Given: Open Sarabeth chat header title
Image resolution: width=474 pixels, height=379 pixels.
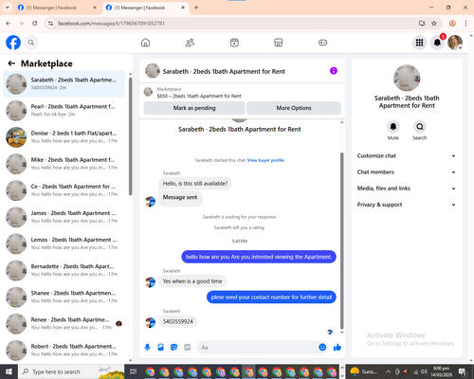Looking at the screenshot, I should pos(224,71).
